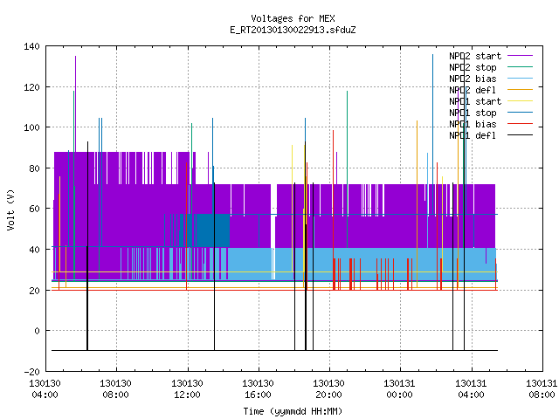
Task: Click the 130130 20:00 x-axis tick label
Action: click(x=328, y=389)
